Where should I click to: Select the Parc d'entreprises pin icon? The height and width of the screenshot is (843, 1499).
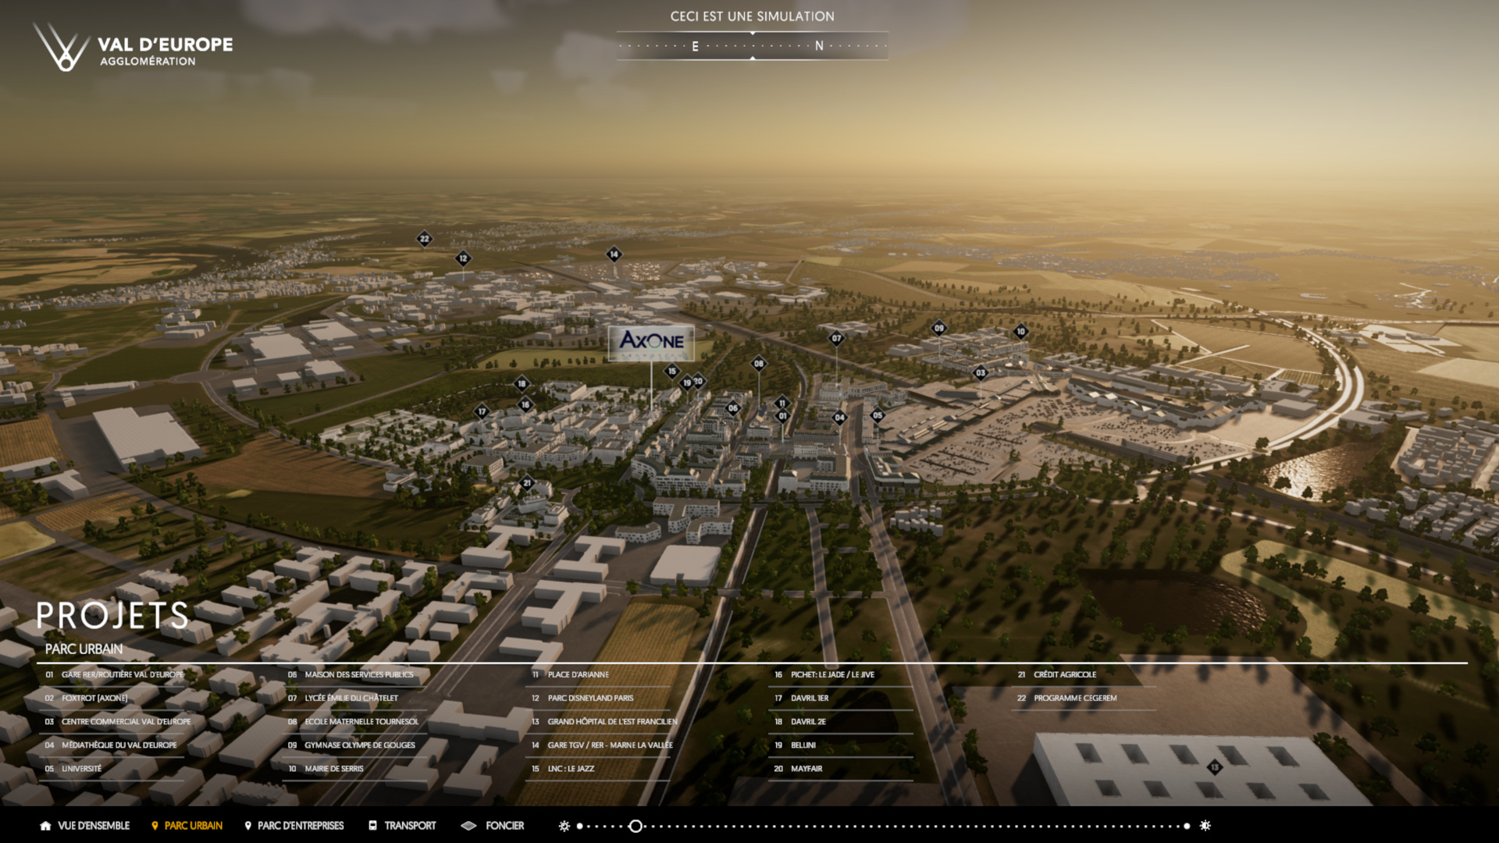[248, 826]
